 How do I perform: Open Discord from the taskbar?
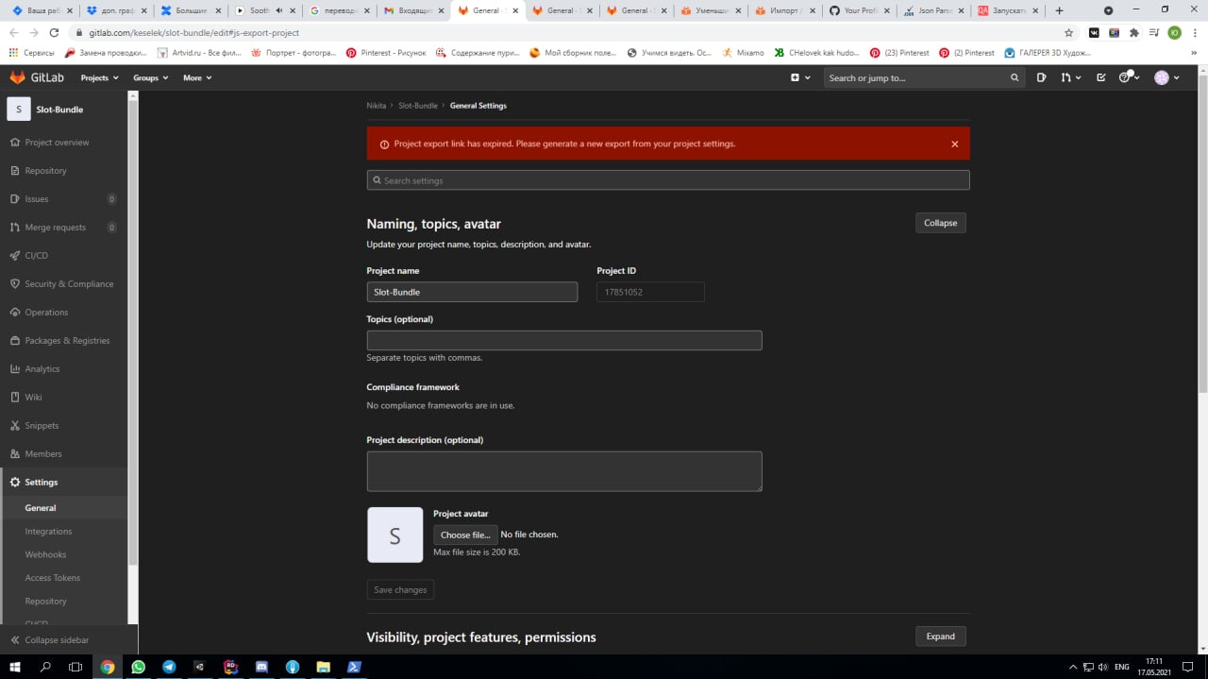click(x=261, y=667)
